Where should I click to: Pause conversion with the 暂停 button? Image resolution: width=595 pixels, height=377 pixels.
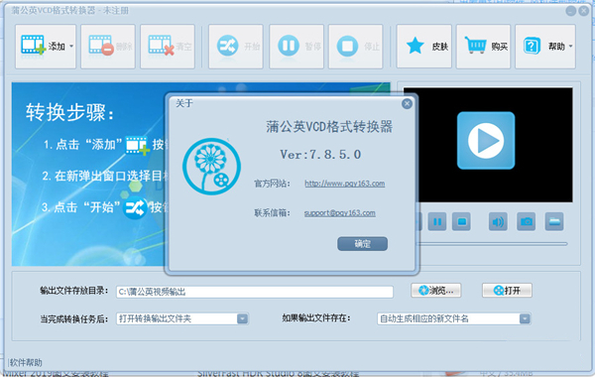(x=297, y=47)
